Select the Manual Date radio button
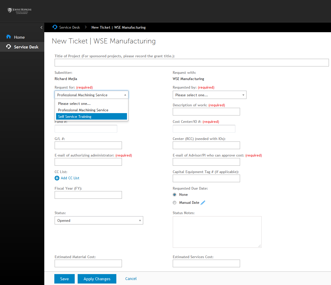Screen dimensions: 331x285 click(x=175, y=203)
